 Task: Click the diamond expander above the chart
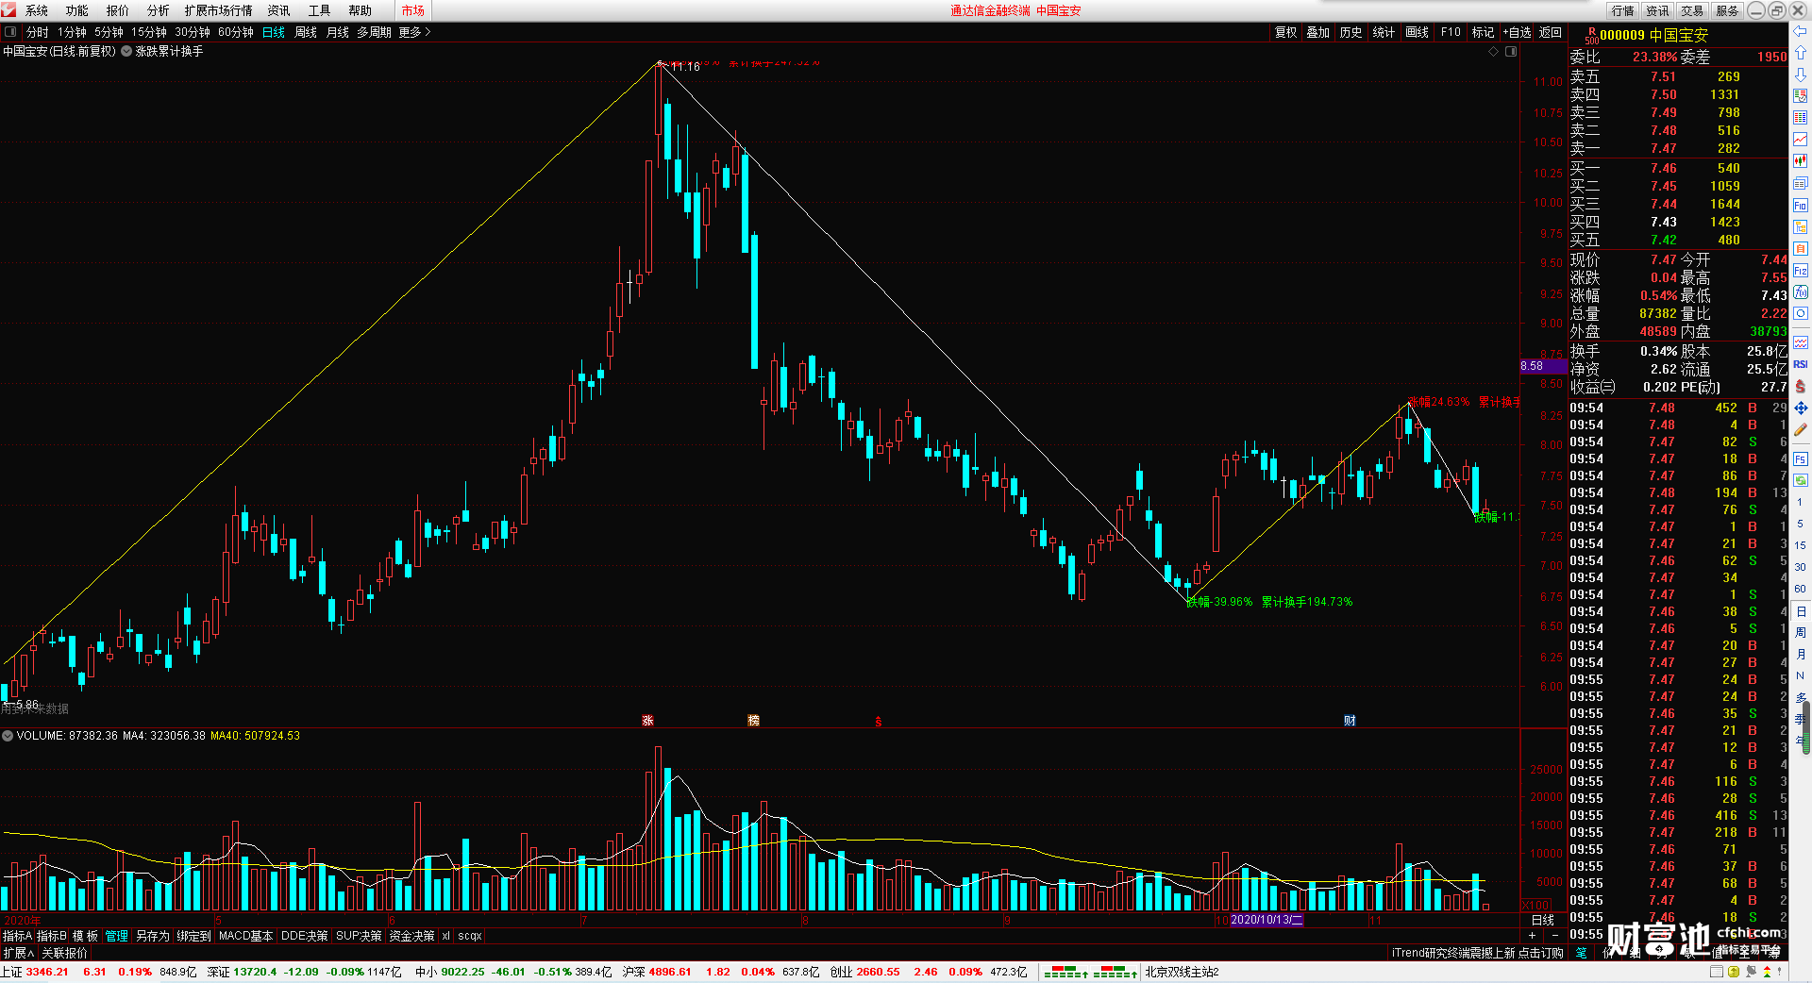point(1494,52)
